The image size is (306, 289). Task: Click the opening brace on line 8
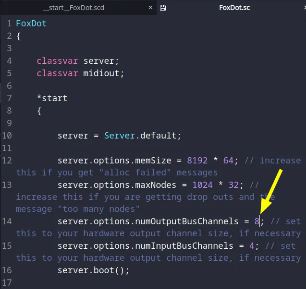tap(39, 111)
